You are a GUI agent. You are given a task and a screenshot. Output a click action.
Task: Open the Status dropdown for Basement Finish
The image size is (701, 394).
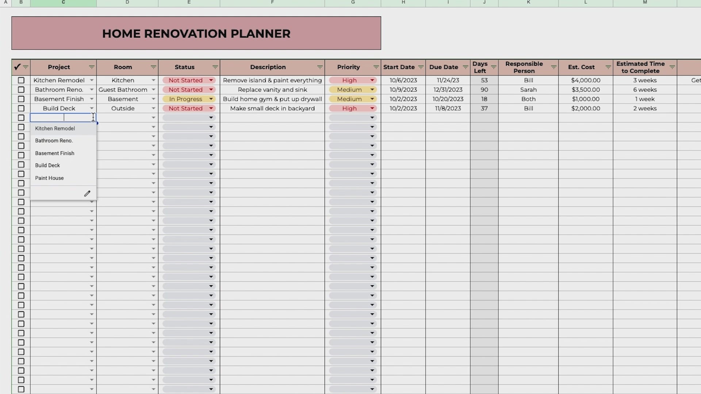click(x=211, y=99)
